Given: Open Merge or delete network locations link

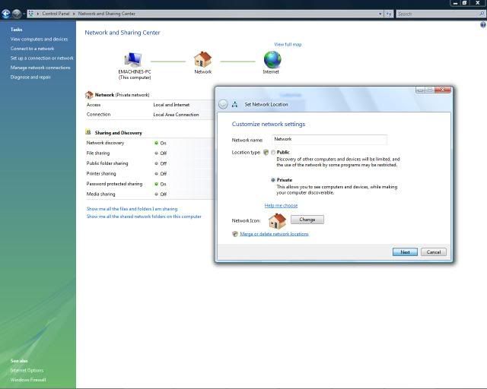Looking at the screenshot, I should pos(274,234).
